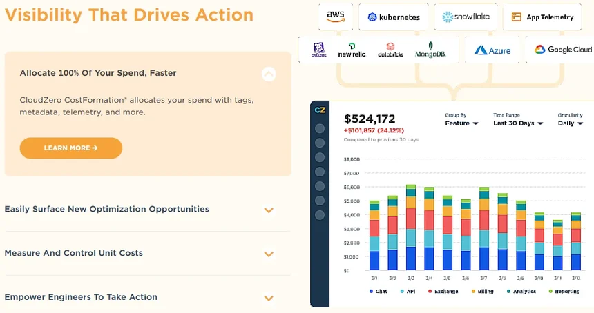Image resolution: width=594 pixels, height=313 pixels.
Task: Click the LEARN MORE button
Action: [x=71, y=148]
